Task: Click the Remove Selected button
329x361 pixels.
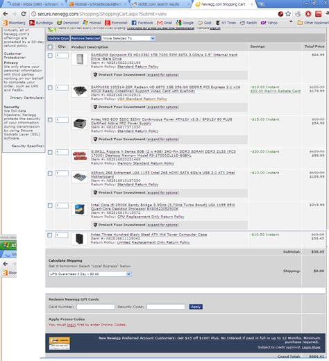Action: 85,38
